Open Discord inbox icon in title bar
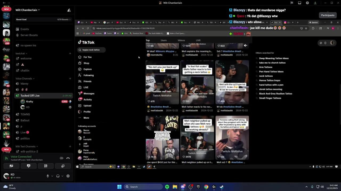The height and width of the screenshot is (191, 341). [x=300, y=3]
